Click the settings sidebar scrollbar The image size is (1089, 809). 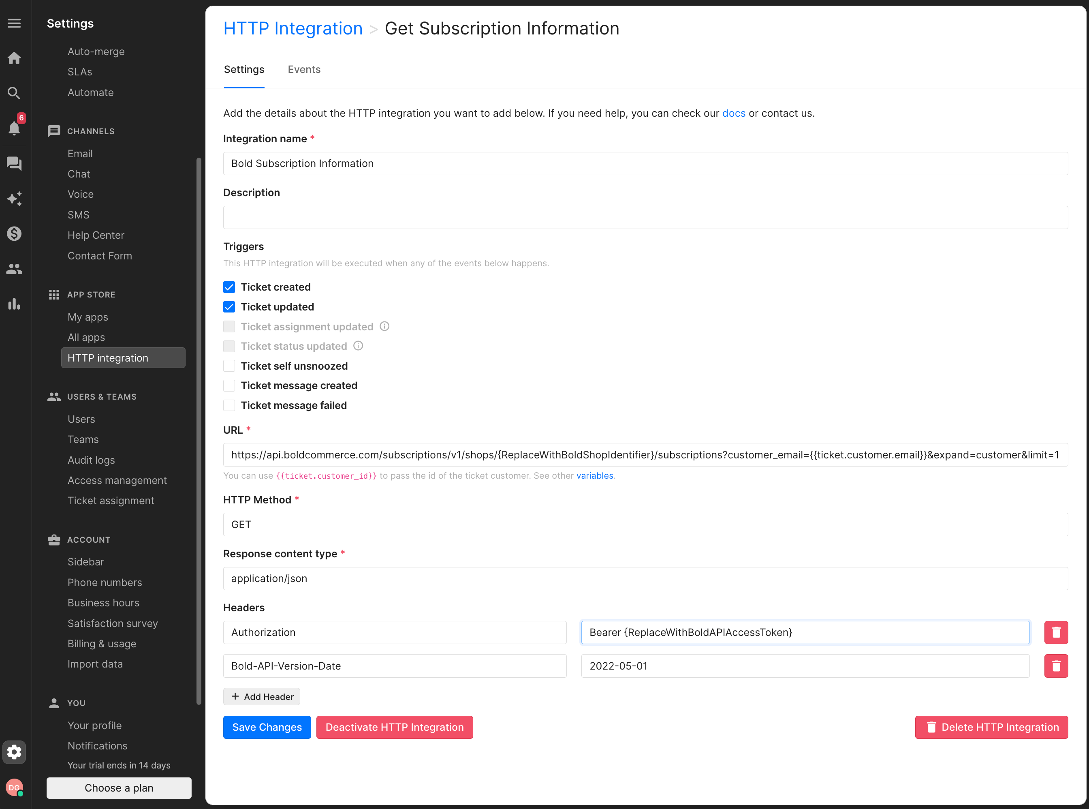tap(199, 431)
